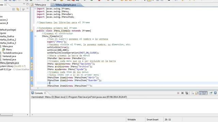This screenshot has width=218, height=122.
Task: Close the Package Explorer tab
Action: coord(5,5)
